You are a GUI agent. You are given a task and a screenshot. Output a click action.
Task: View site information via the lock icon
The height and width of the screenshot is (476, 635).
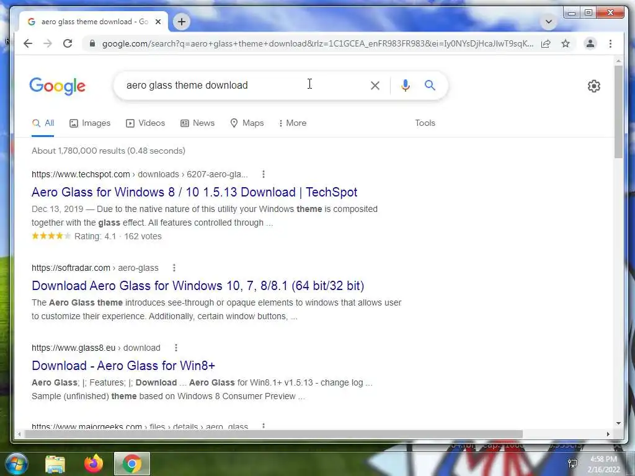click(x=92, y=43)
